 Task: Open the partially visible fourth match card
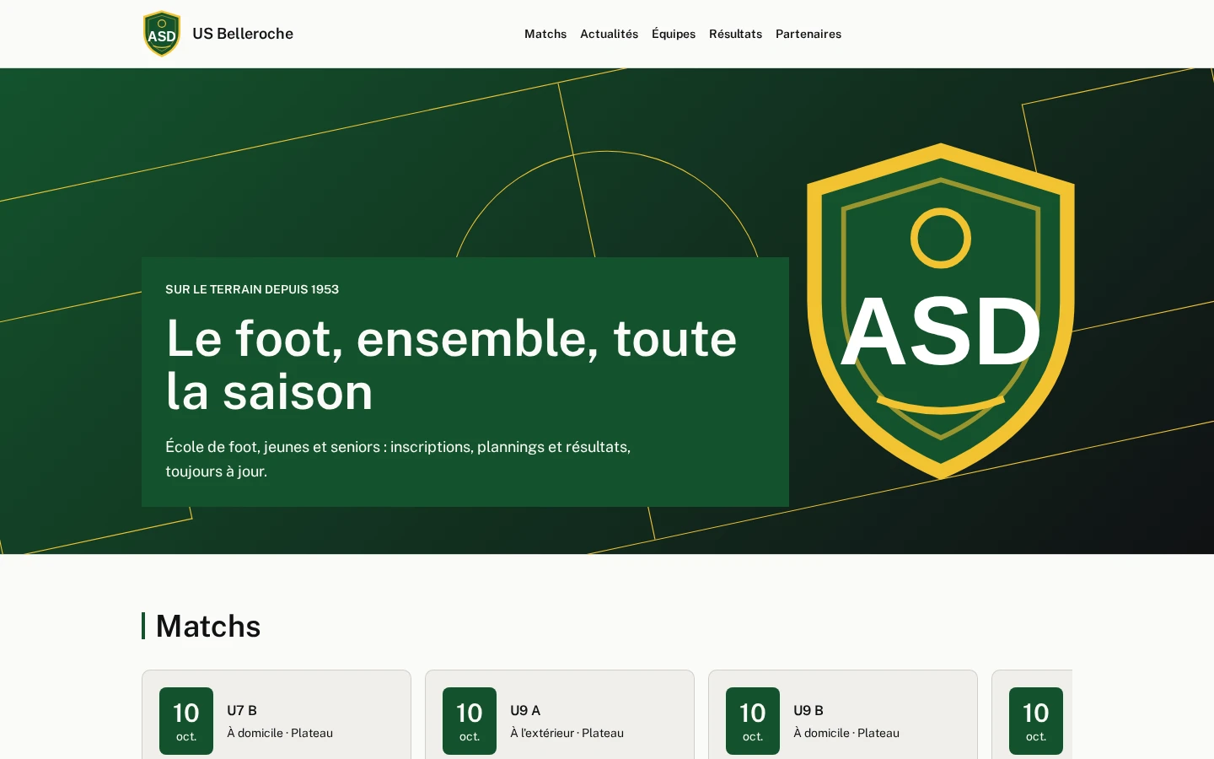[1032, 715]
